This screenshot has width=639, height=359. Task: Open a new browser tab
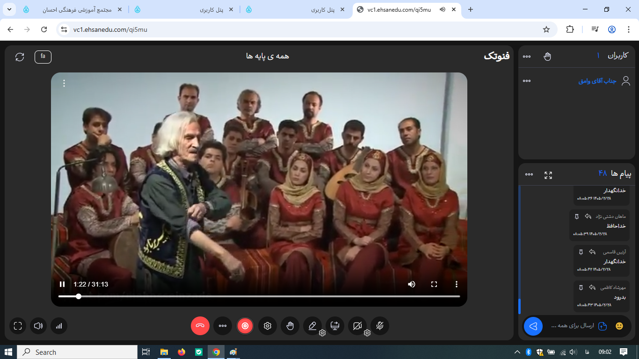tap(471, 9)
